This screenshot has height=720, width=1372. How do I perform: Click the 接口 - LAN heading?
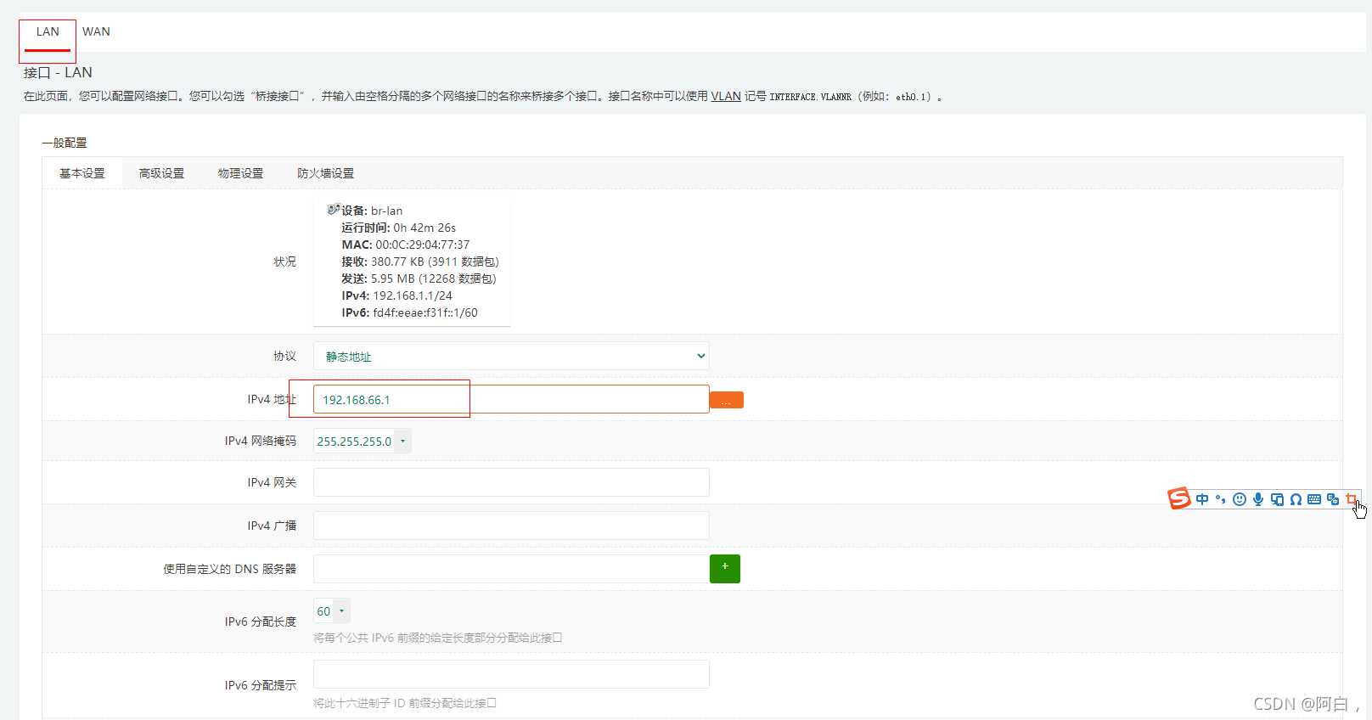coord(58,73)
